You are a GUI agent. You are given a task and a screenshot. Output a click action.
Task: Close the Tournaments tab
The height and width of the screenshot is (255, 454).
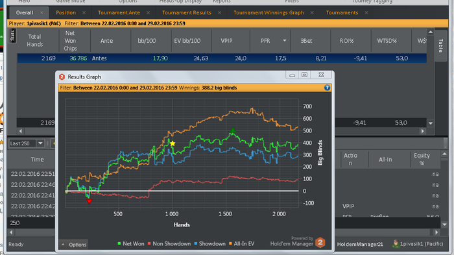point(366,13)
